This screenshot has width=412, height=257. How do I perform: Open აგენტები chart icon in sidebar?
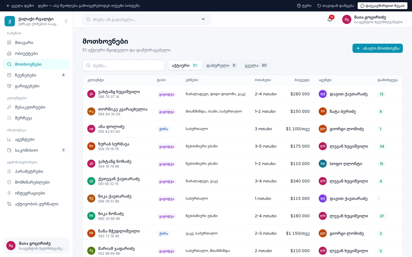click(x=9, y=139)
